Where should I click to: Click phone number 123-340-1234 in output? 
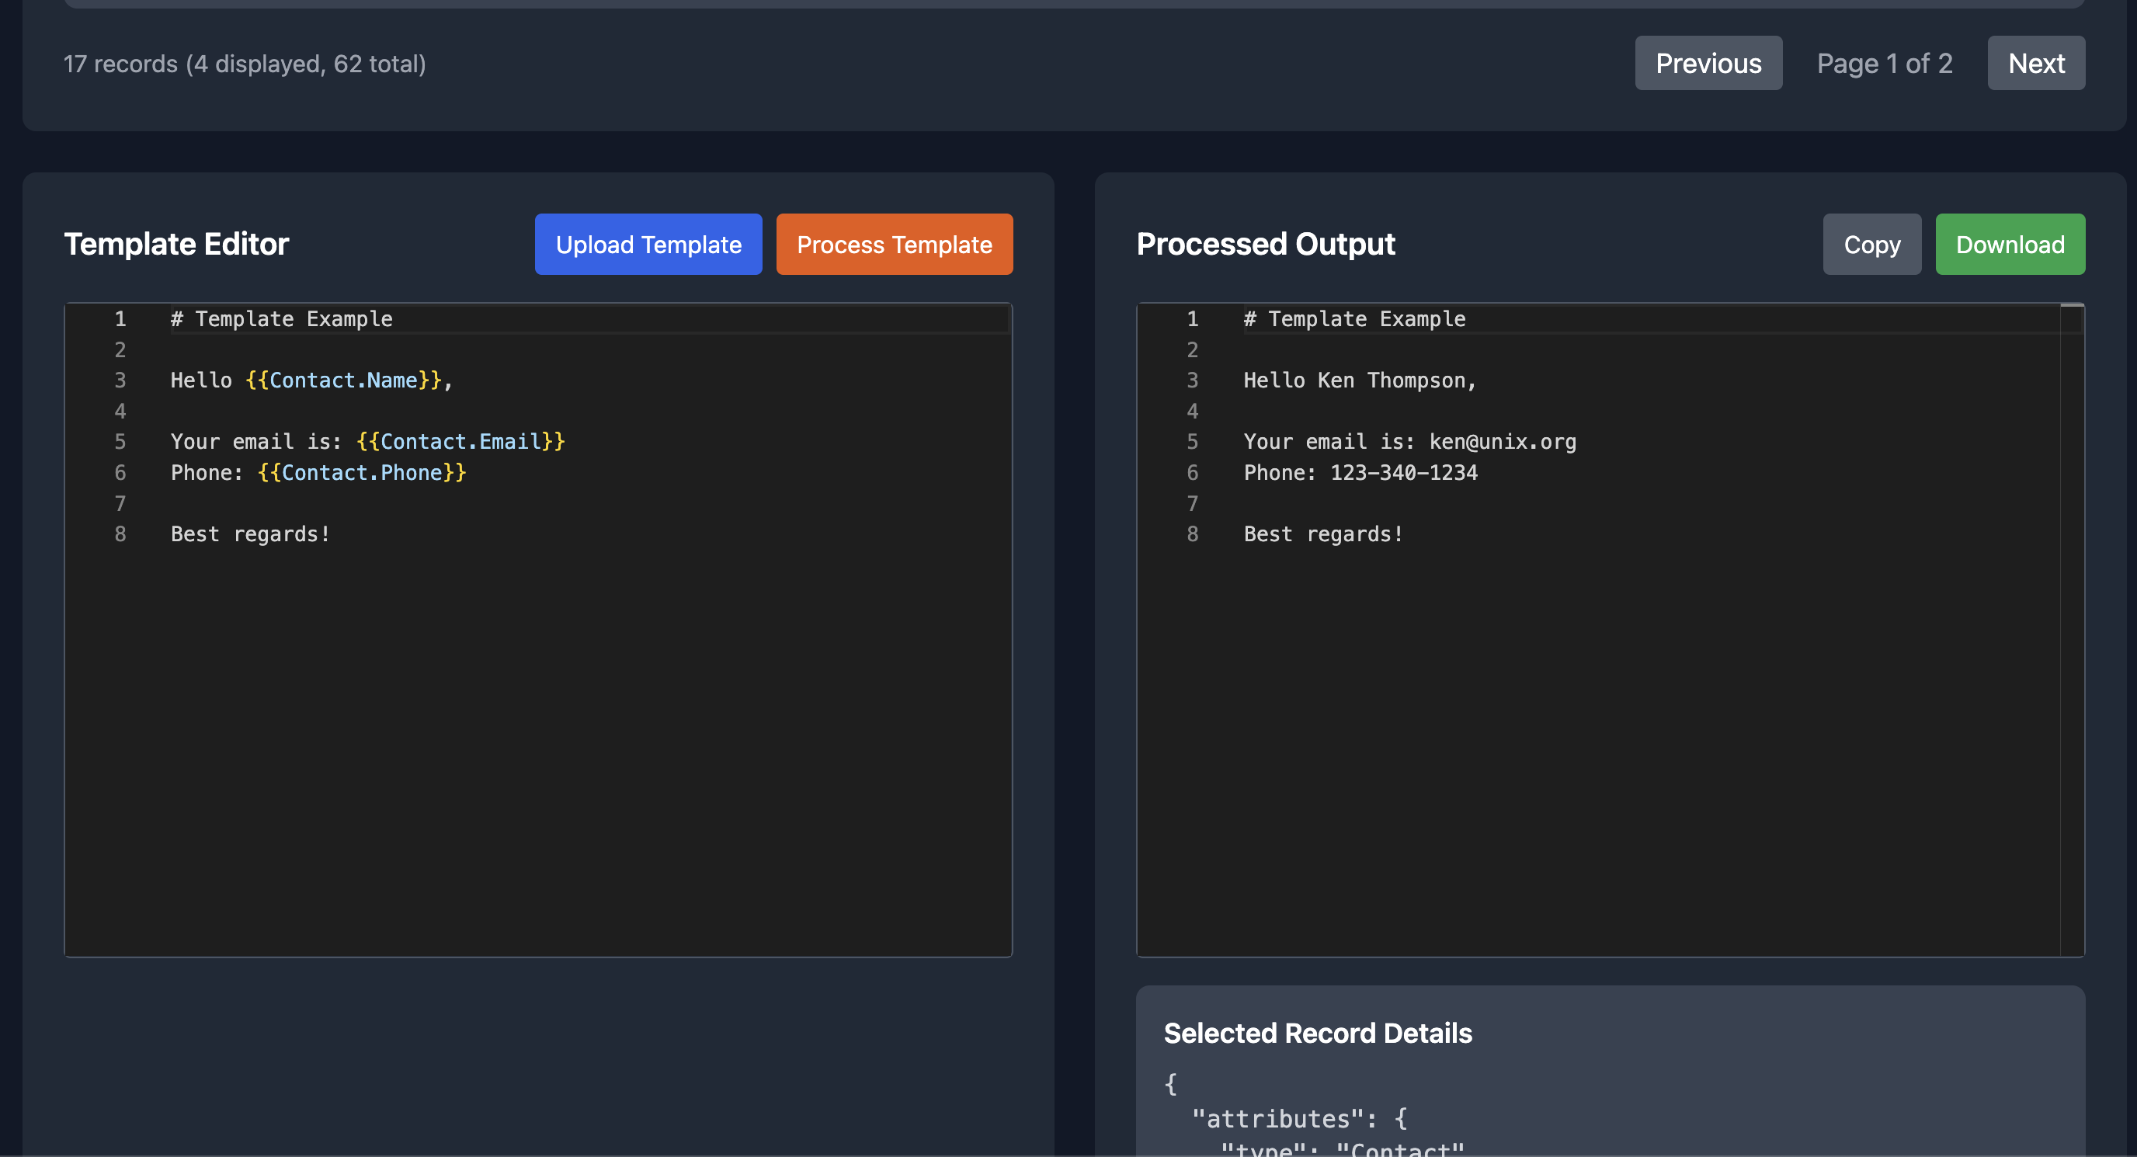point(1403,473)
